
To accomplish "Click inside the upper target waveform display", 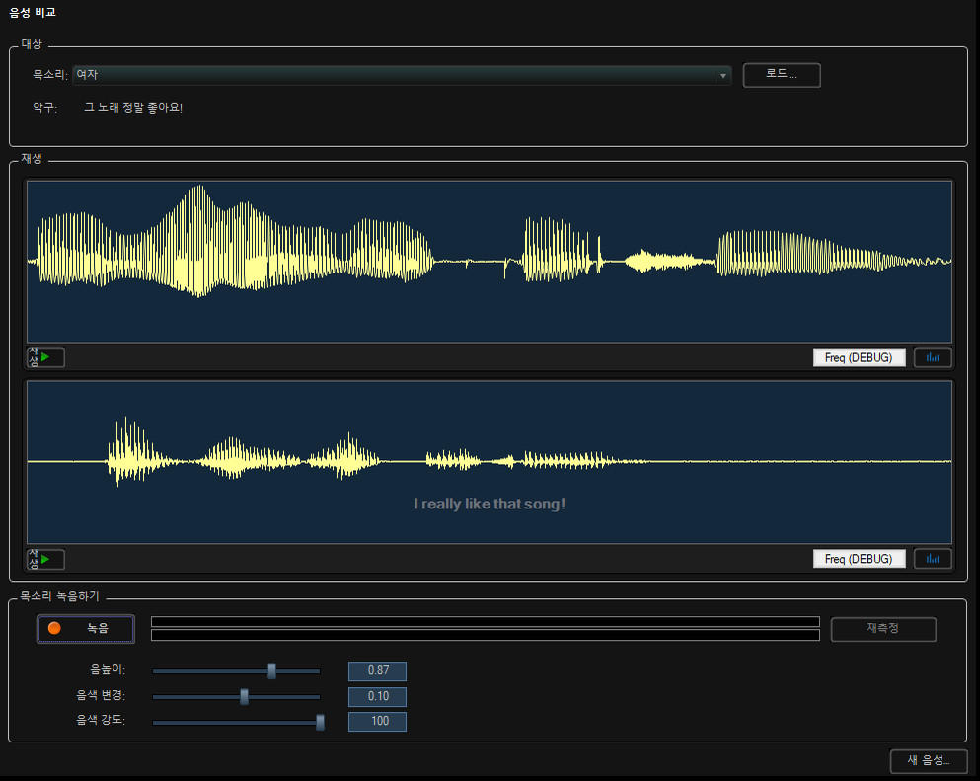I will [490, 262].
